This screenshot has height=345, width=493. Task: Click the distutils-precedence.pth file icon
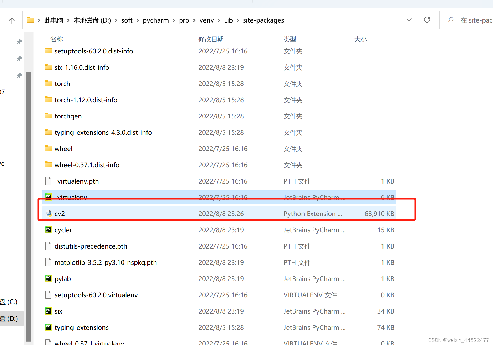[x=48, y=246]
